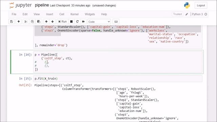Run the selected cell
This screenshot has width=217, height=122.
[x=62, y=22]
